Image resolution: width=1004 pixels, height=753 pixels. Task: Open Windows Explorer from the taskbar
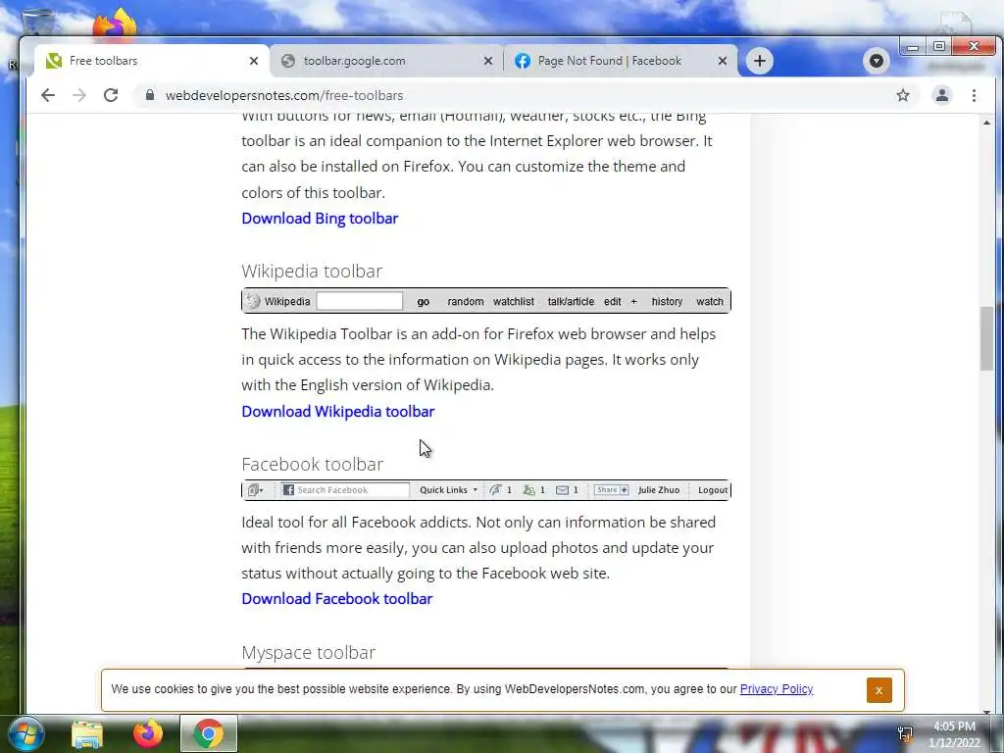(87, 733)
